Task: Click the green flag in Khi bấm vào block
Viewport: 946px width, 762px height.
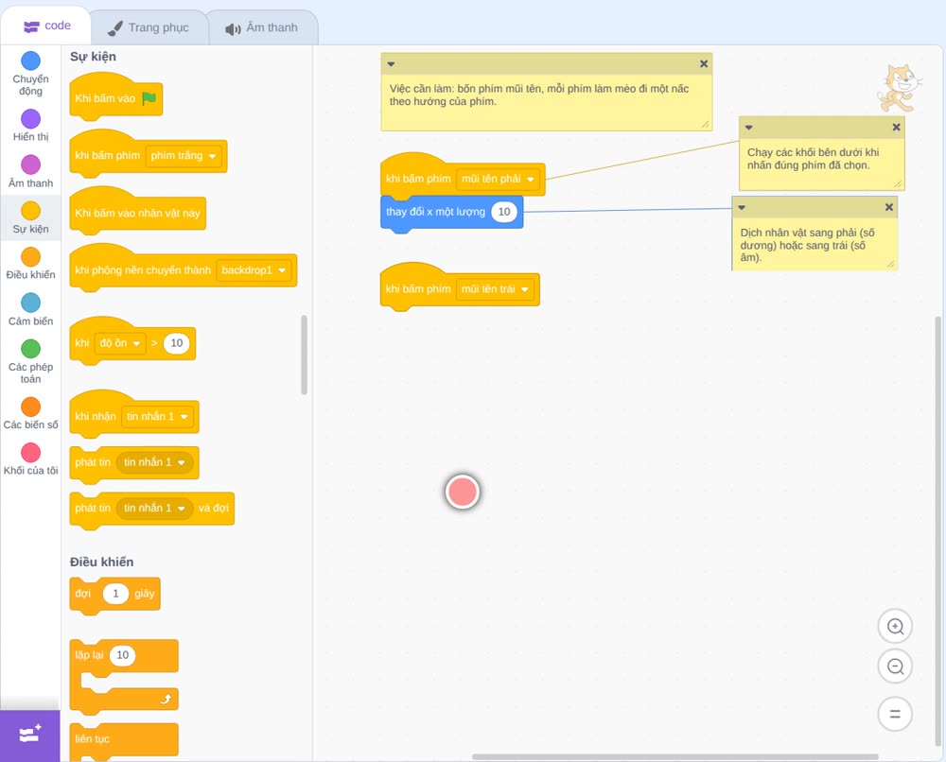Action: [149, 98]
